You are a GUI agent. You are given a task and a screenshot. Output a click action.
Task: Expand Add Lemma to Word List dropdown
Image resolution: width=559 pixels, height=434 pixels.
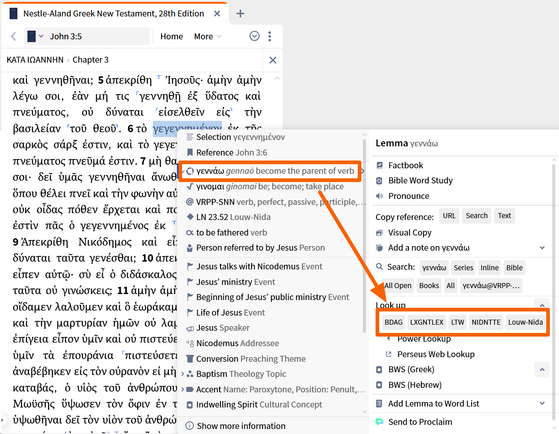pyautogui.click(x=542, y=403)
